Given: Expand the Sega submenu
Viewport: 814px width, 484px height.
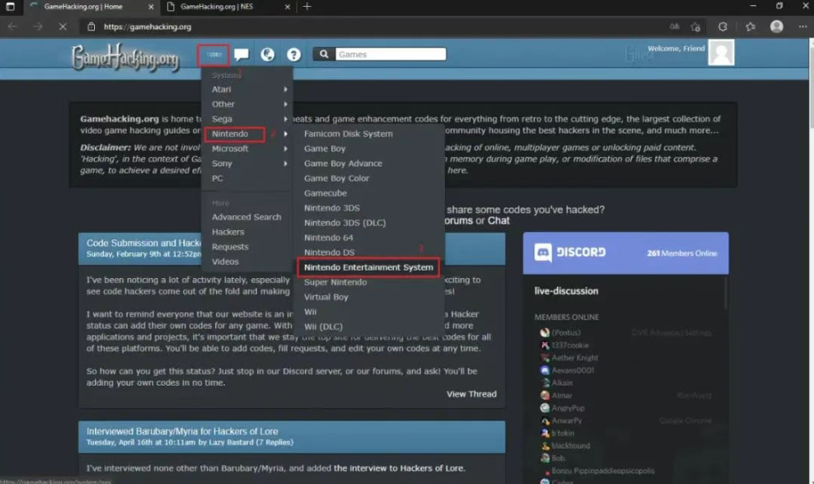Looking at the screenshot, I should coord(249,119).
